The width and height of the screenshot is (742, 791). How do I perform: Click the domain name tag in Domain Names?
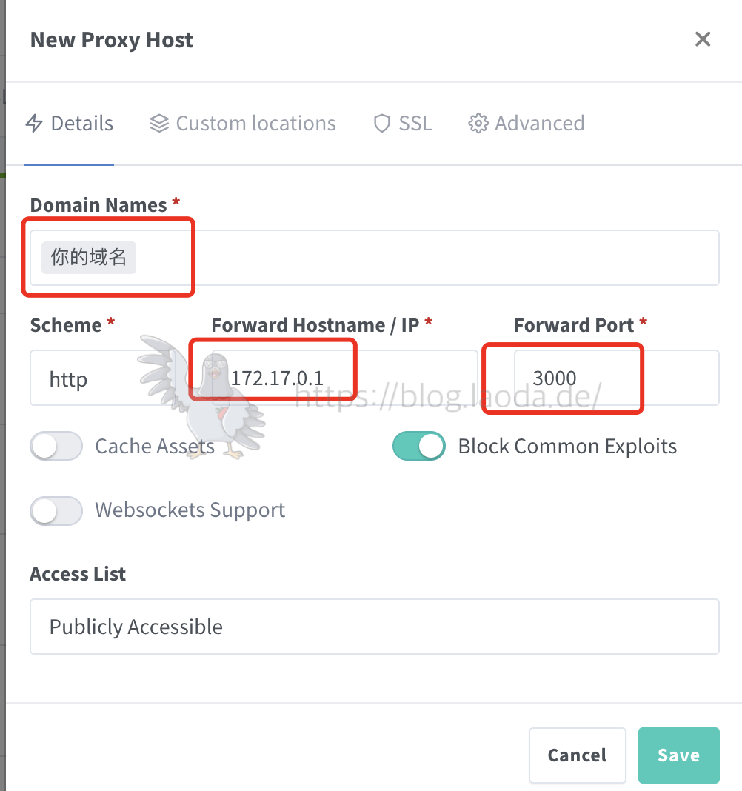pyautogui.click(x=89, y=257)
